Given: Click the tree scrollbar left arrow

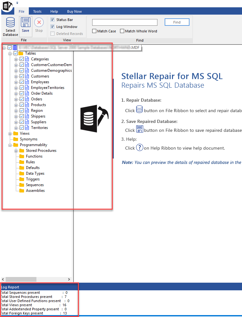Looking at the screenshot, I should point(3,279).
